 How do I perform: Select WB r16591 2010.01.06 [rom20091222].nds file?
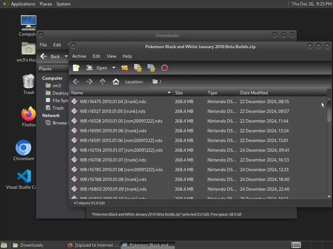coord(121,140)
